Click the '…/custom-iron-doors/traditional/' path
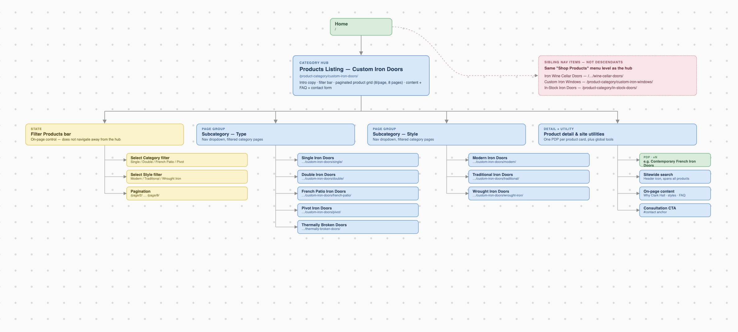The image size is (738, 332). tap(496, 179)
